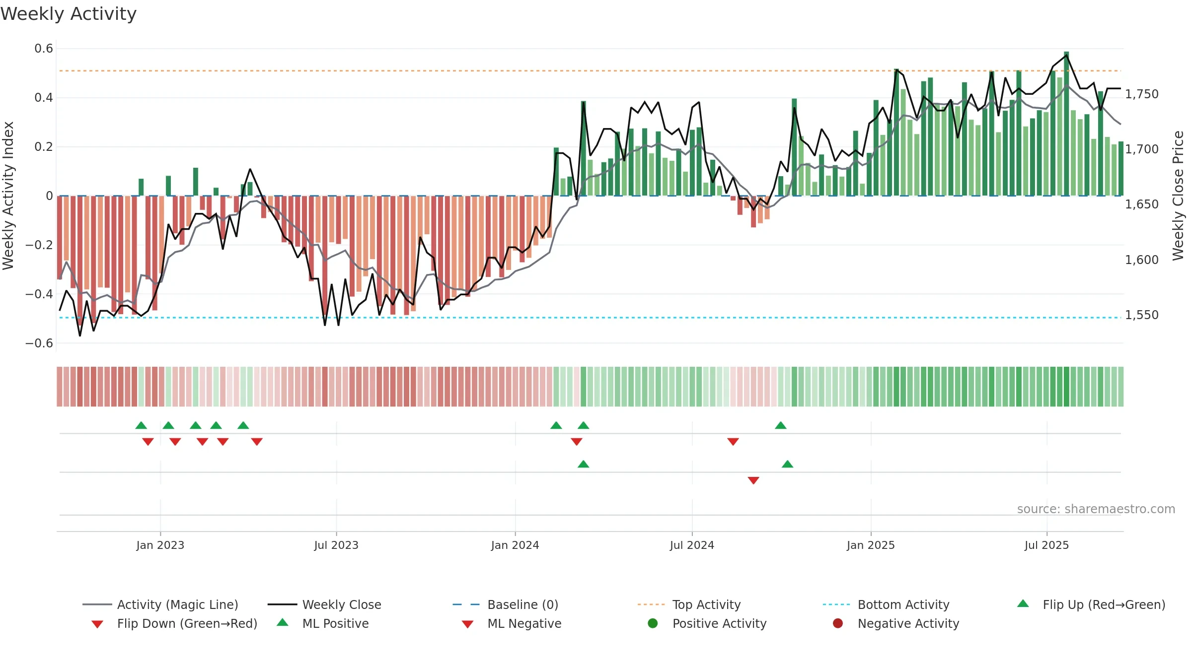Image resolution: width=1192 pixels, height=670 pixels.
Task: Click the 0.6 tick on left axis
Action: coord(44,49)
